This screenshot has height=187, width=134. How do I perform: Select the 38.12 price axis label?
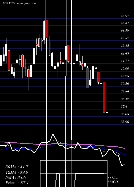pos(125,99)
